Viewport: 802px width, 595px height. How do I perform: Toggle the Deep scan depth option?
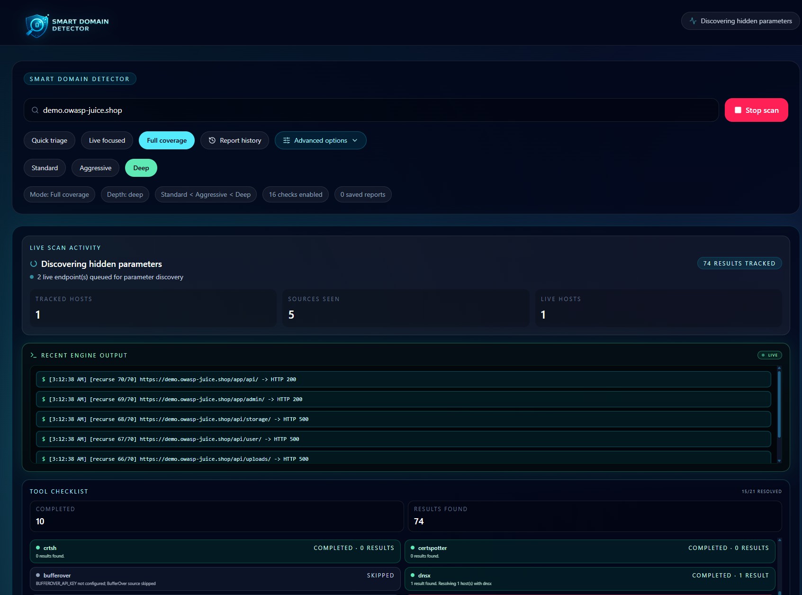point(141,167)
